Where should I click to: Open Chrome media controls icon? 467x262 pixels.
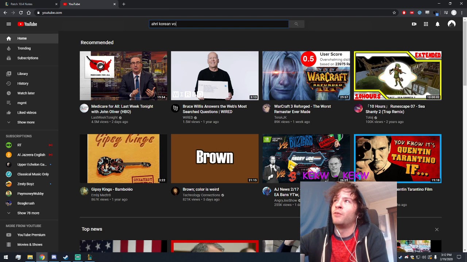tap(446, 13)
